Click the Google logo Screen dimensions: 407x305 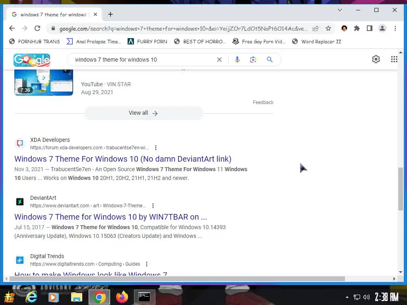pos(32,60)
